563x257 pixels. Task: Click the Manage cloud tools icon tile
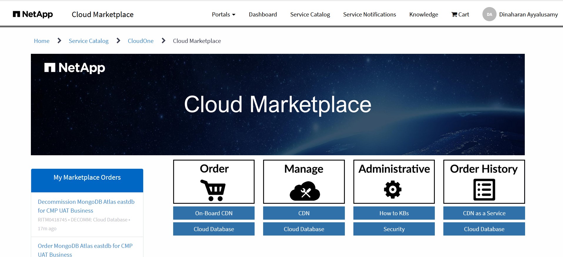pyautogui.click(x=304, y=182)
